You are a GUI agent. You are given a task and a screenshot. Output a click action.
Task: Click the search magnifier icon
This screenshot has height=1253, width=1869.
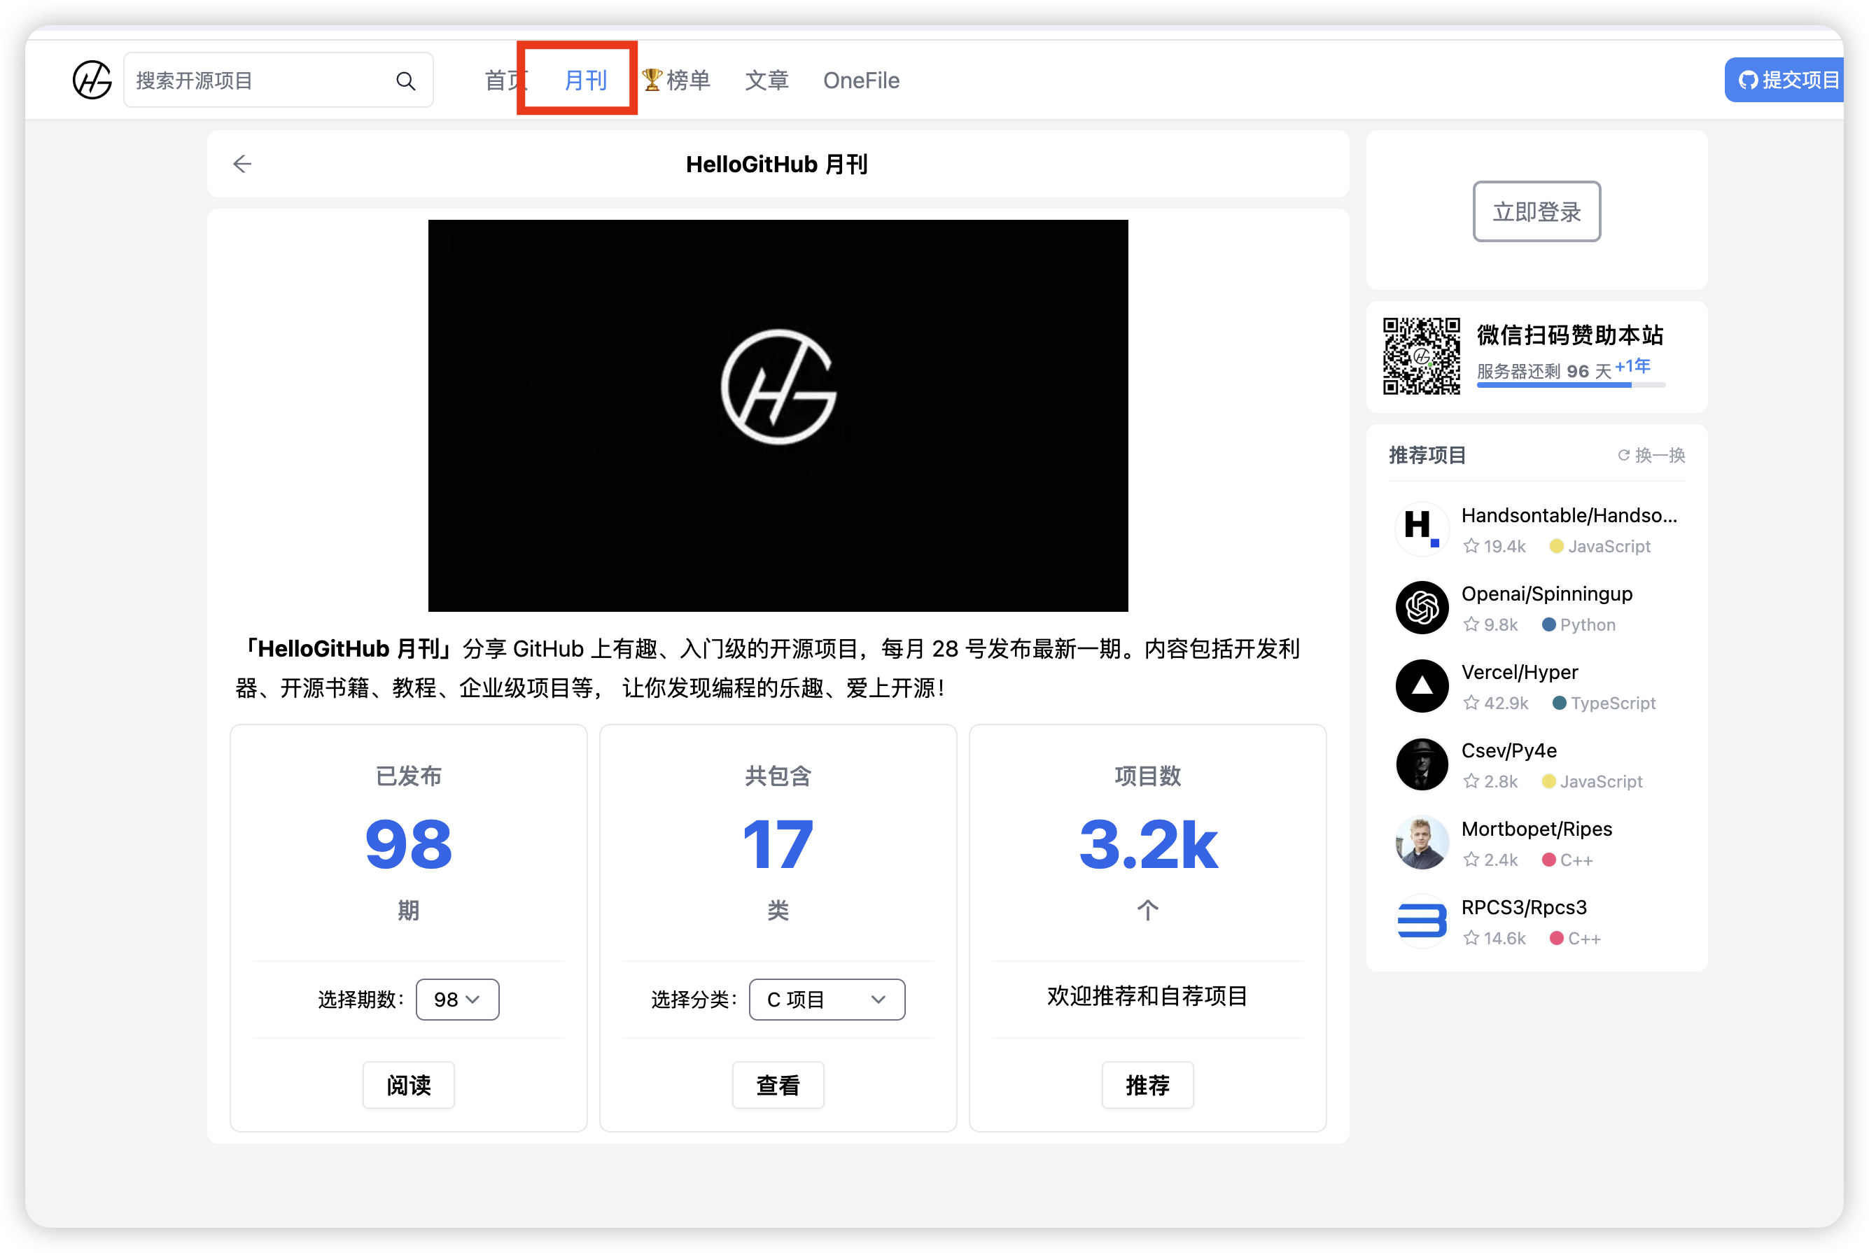(x=405, y=80)
